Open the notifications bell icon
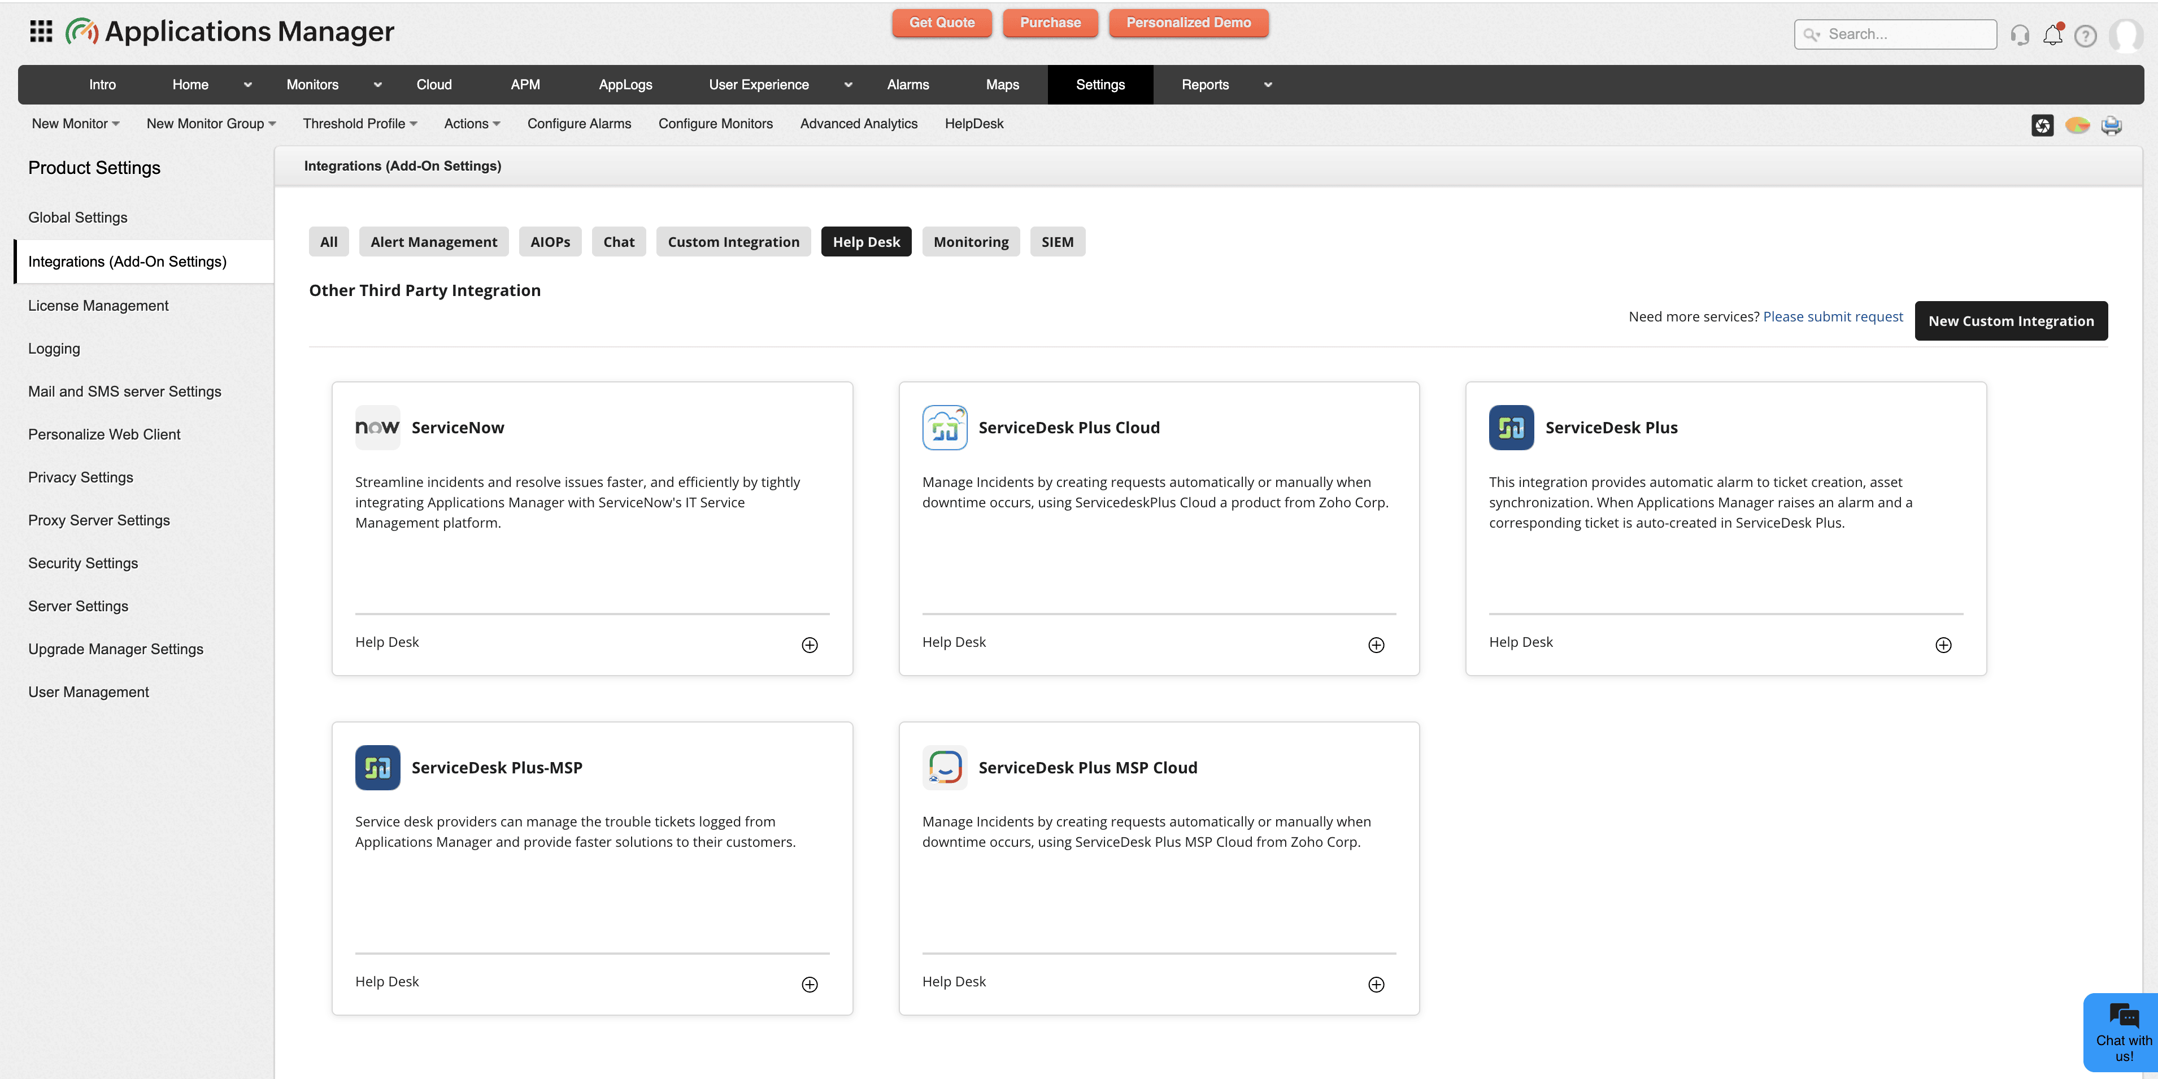 (x=2053, y=34)
